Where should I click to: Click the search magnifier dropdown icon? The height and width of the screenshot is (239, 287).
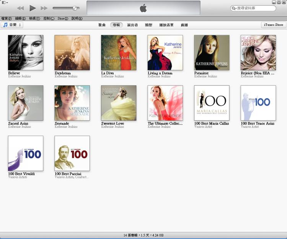click(234, 8)
